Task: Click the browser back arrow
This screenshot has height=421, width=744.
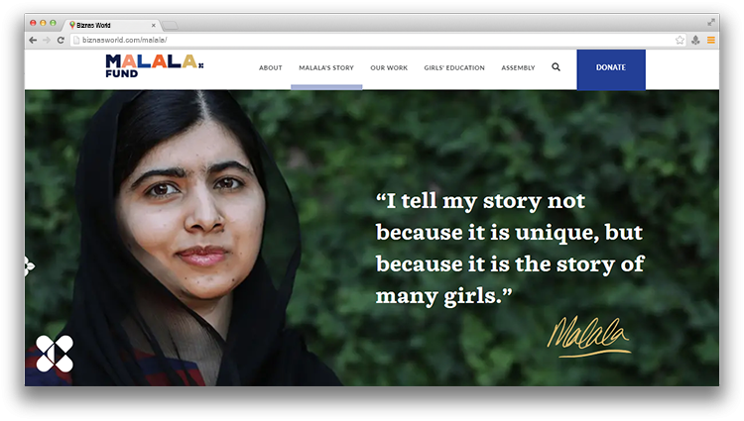Action: coord(33,41)
